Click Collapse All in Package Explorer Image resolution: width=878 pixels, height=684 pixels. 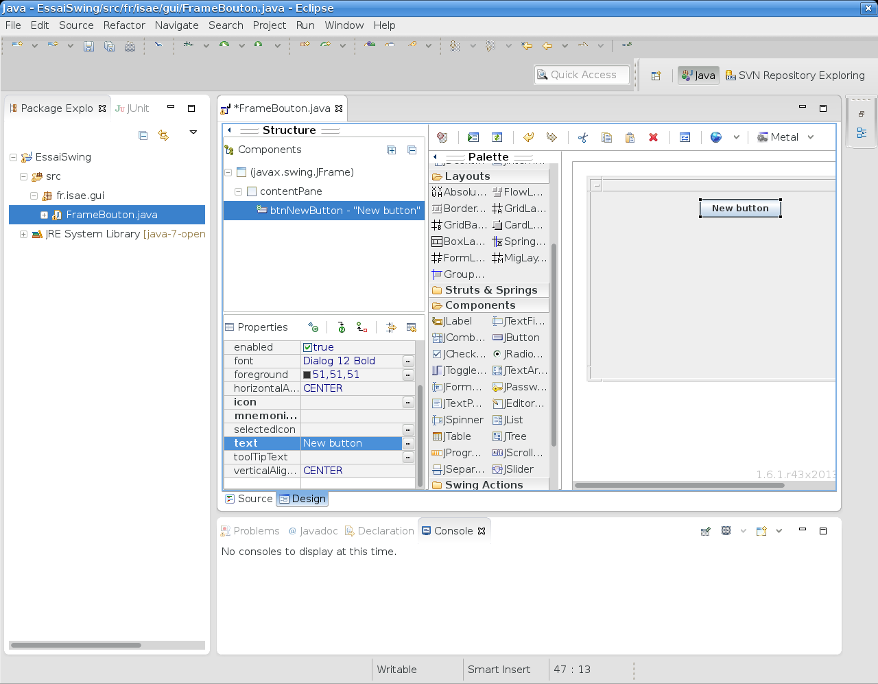click(143, 135)
